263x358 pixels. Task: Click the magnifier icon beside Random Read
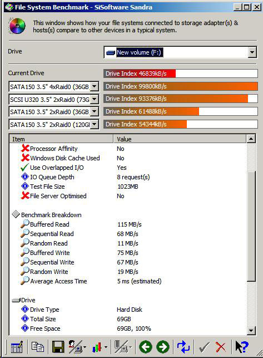tap(24, 243)
